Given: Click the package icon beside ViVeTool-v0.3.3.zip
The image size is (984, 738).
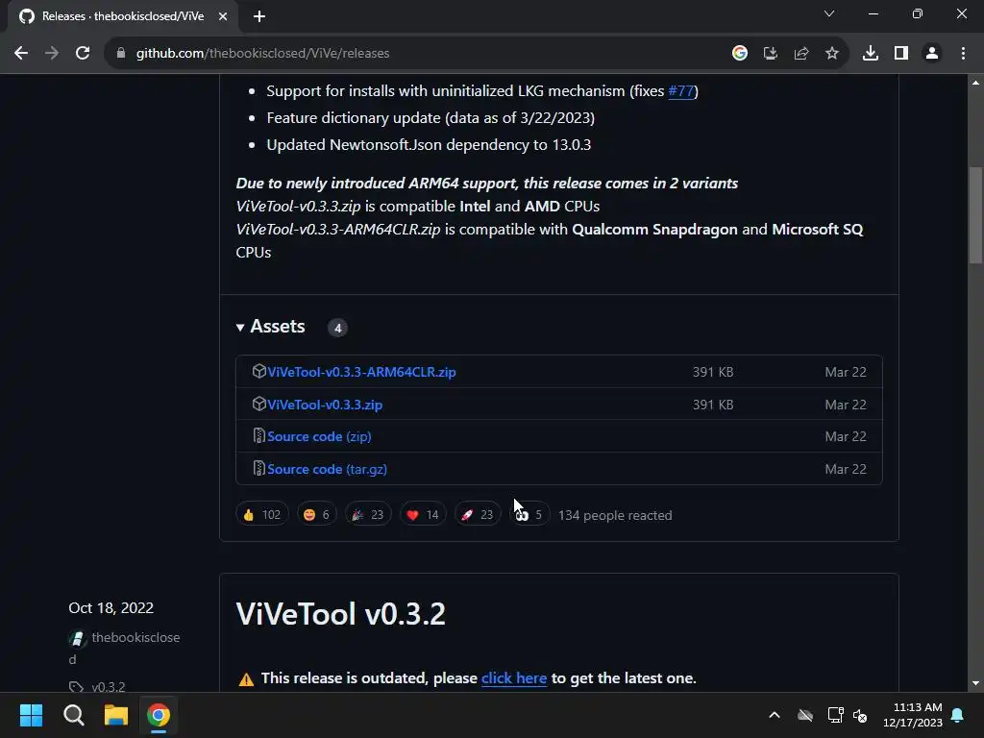Looking at the screenshot, I should [x=258, y=404].
